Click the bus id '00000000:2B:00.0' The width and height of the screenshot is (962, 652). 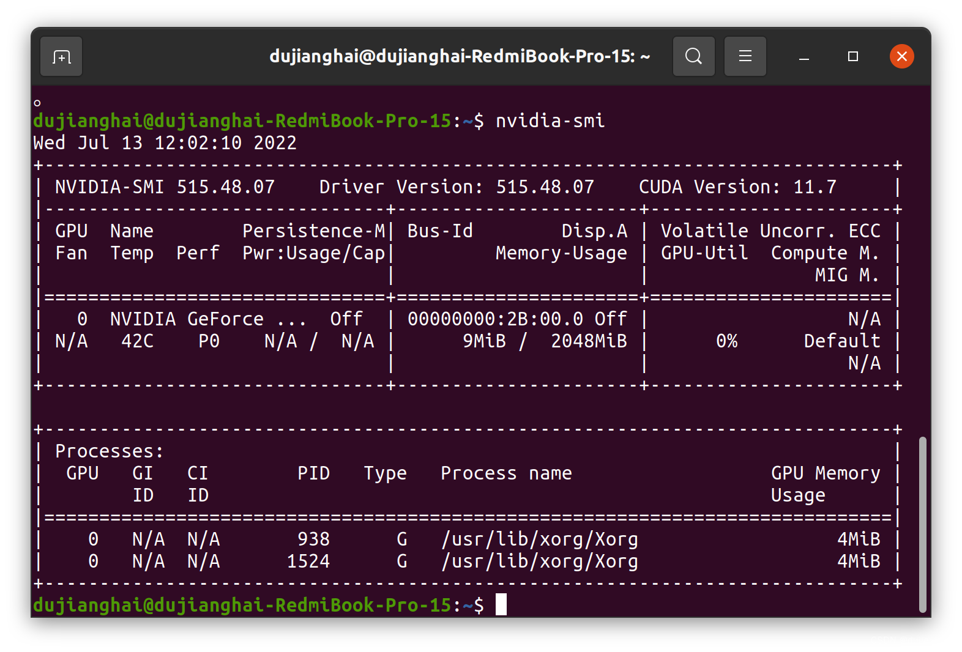(495, 319)
